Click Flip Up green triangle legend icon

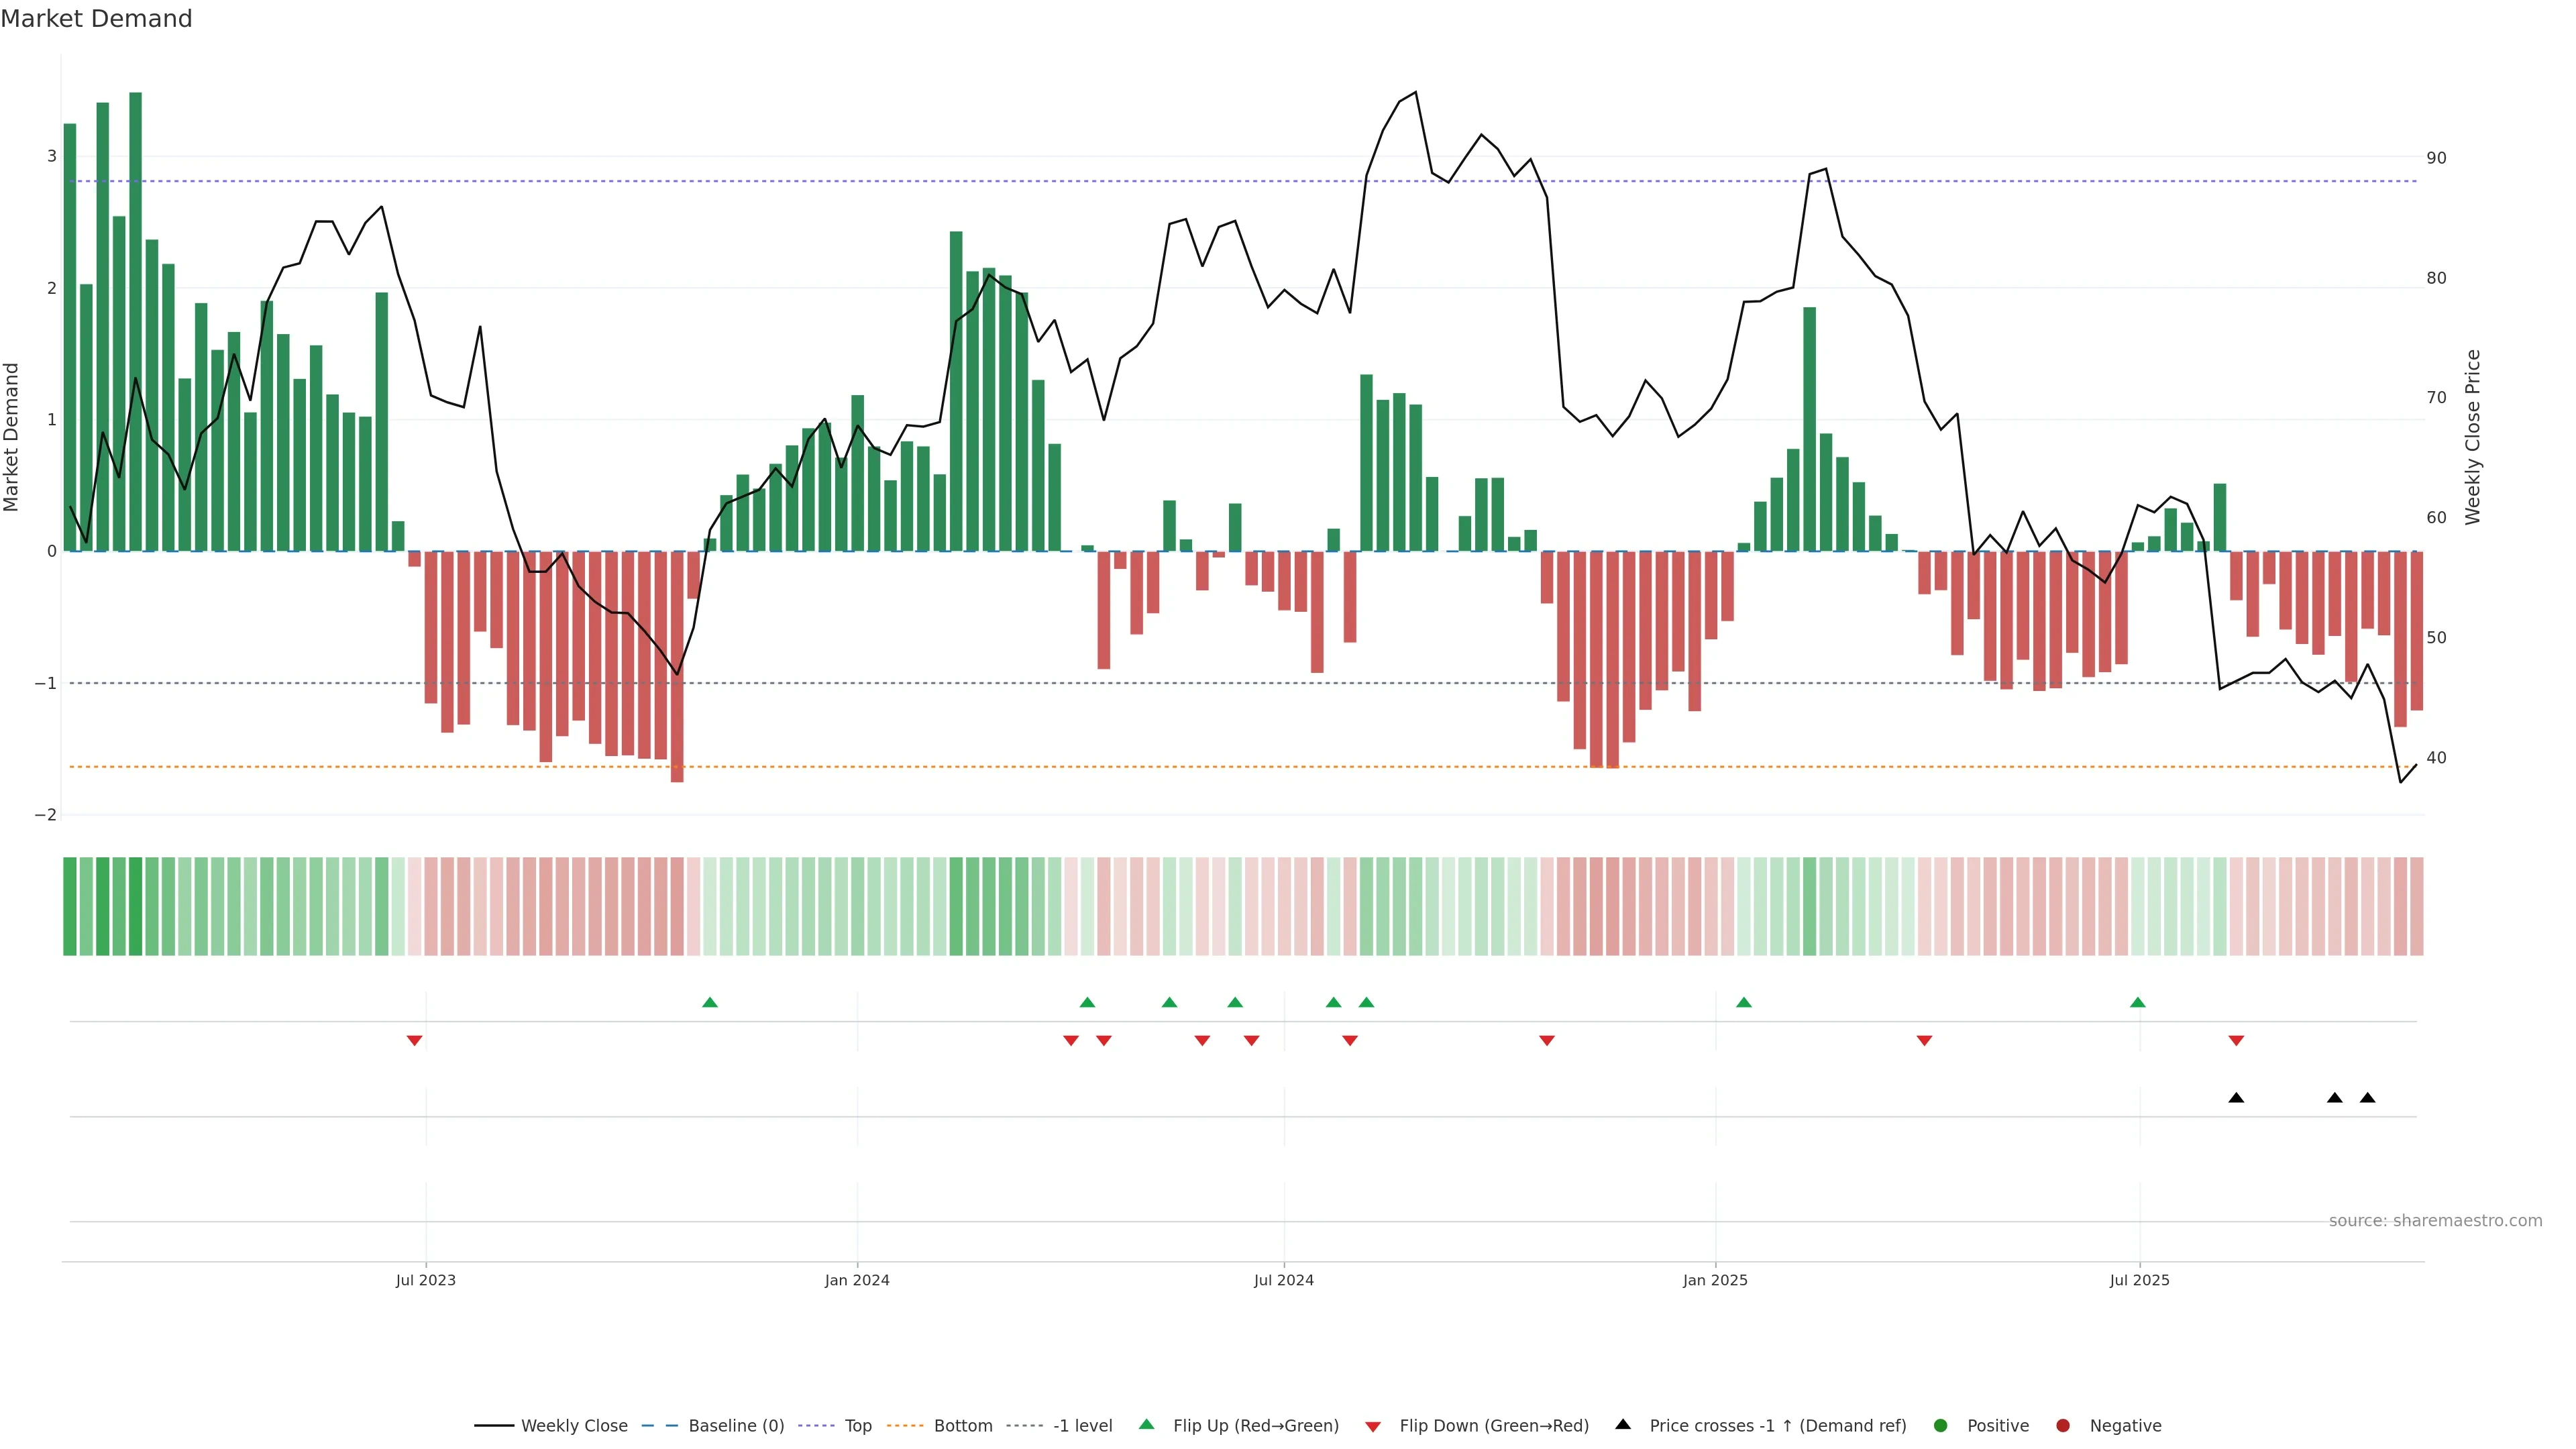coord(1147,1425)
